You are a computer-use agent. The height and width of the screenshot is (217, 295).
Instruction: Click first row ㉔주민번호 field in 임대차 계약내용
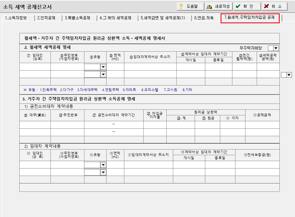[67, 165]
